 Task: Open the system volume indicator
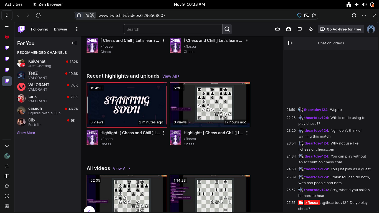(x=364, y=4)
